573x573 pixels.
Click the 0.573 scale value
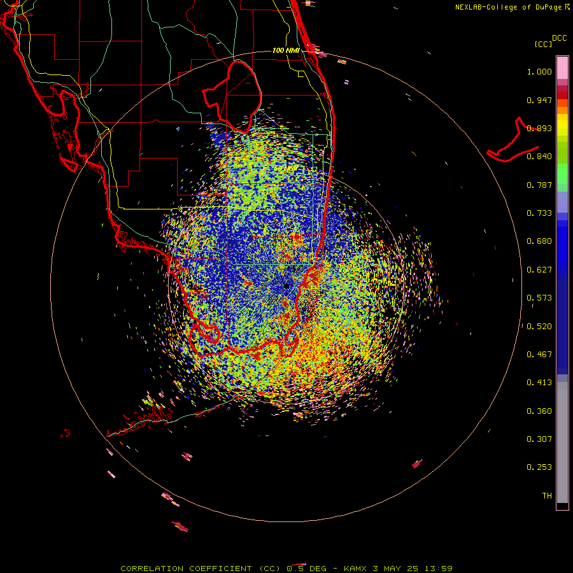539,298
